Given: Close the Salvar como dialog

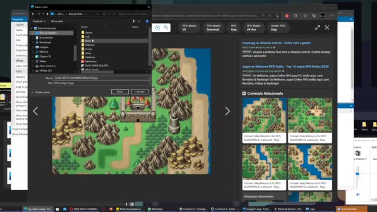Looking at the screenshot, I should pyautogui.click(x=148, y=7).
